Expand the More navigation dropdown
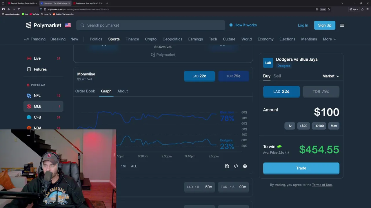 tap(330, 39)
